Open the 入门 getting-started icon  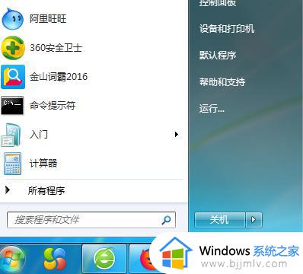point(11,135)
